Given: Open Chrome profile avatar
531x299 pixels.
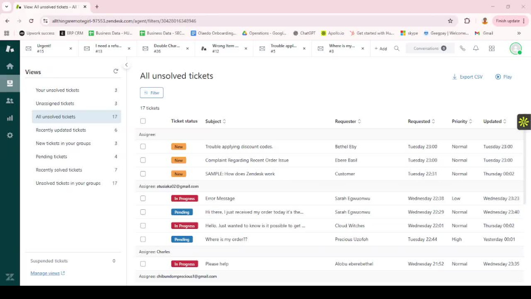Looking at the screenshot, I should (485, 21).
